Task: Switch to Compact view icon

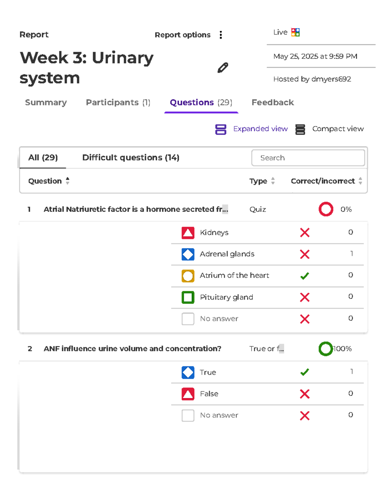Action: (x=300, y=129)
